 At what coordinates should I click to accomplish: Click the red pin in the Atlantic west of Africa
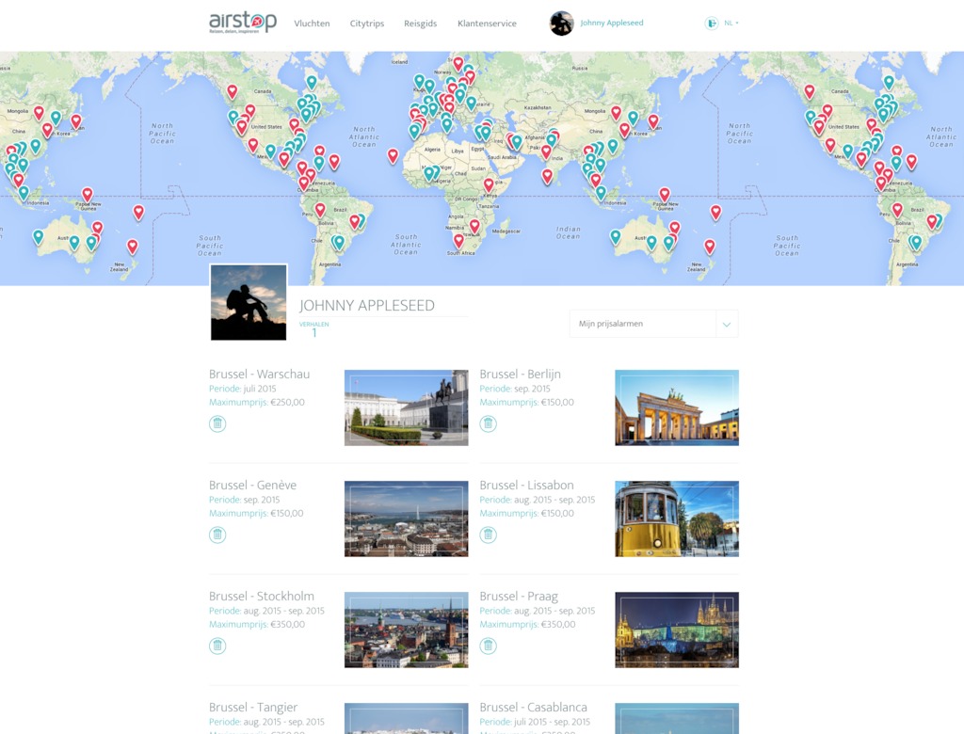[x=393, y=155]
